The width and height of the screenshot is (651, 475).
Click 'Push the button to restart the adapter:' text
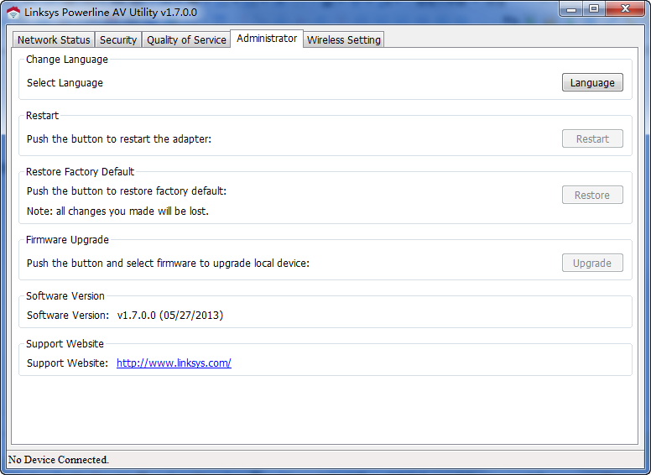119,138
